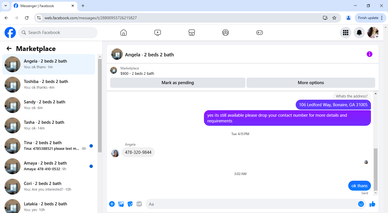Screen dimensions: 388x213
Task: Click the Search Facebook field
Action: point(58,33)
